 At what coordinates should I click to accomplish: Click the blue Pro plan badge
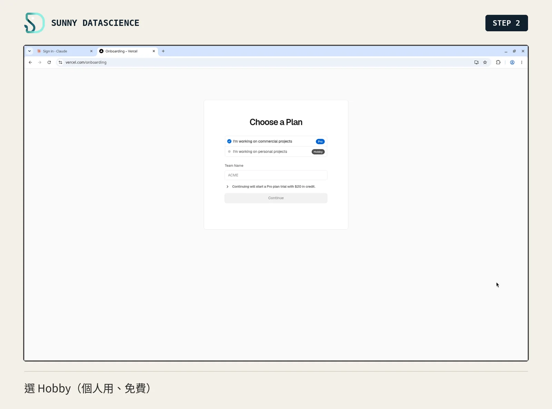[x=320, y=142]
